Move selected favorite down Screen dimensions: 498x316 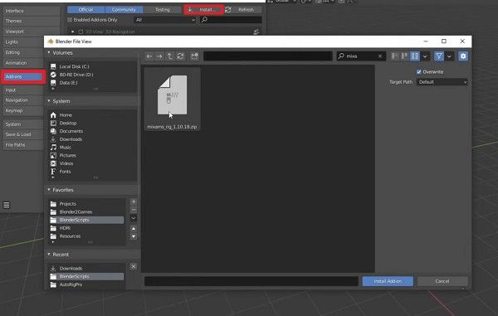click(x=134, y=236)
